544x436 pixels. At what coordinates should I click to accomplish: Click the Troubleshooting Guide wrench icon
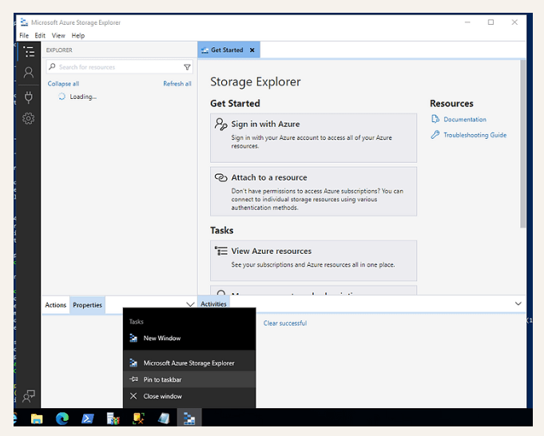pos(435,135)
